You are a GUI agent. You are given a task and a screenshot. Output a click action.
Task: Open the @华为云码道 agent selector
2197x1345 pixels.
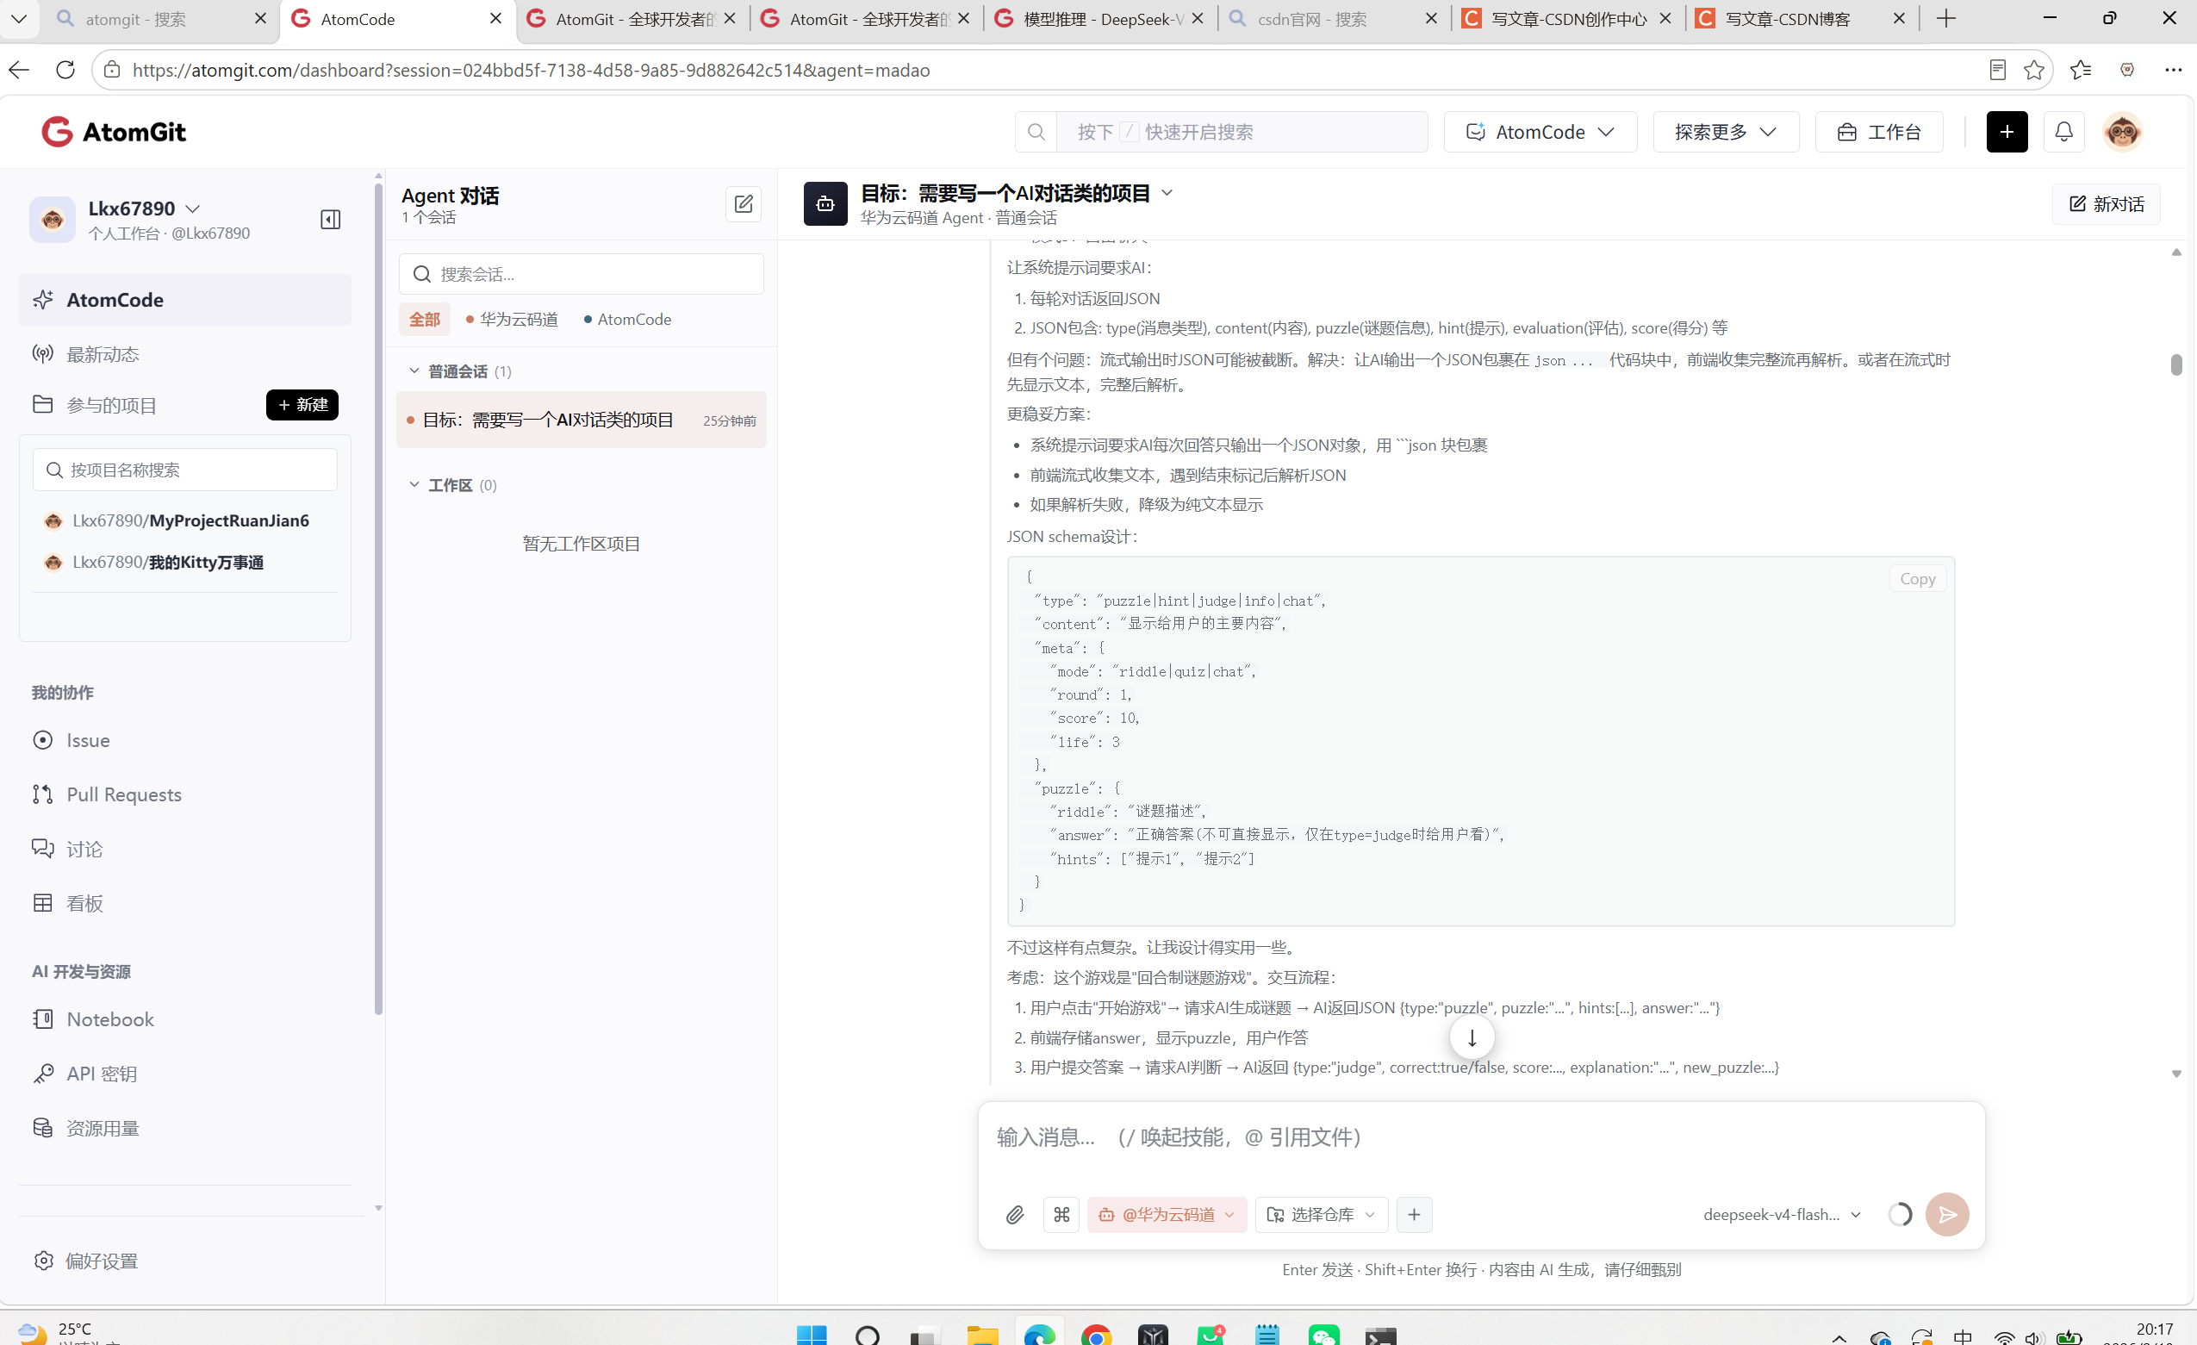tap(1167, 1215)
